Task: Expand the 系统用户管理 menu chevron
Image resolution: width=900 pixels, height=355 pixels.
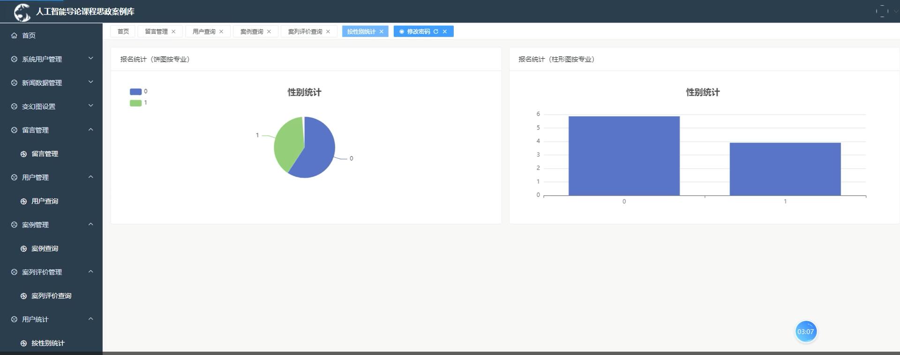Action: tap(91, 59)
